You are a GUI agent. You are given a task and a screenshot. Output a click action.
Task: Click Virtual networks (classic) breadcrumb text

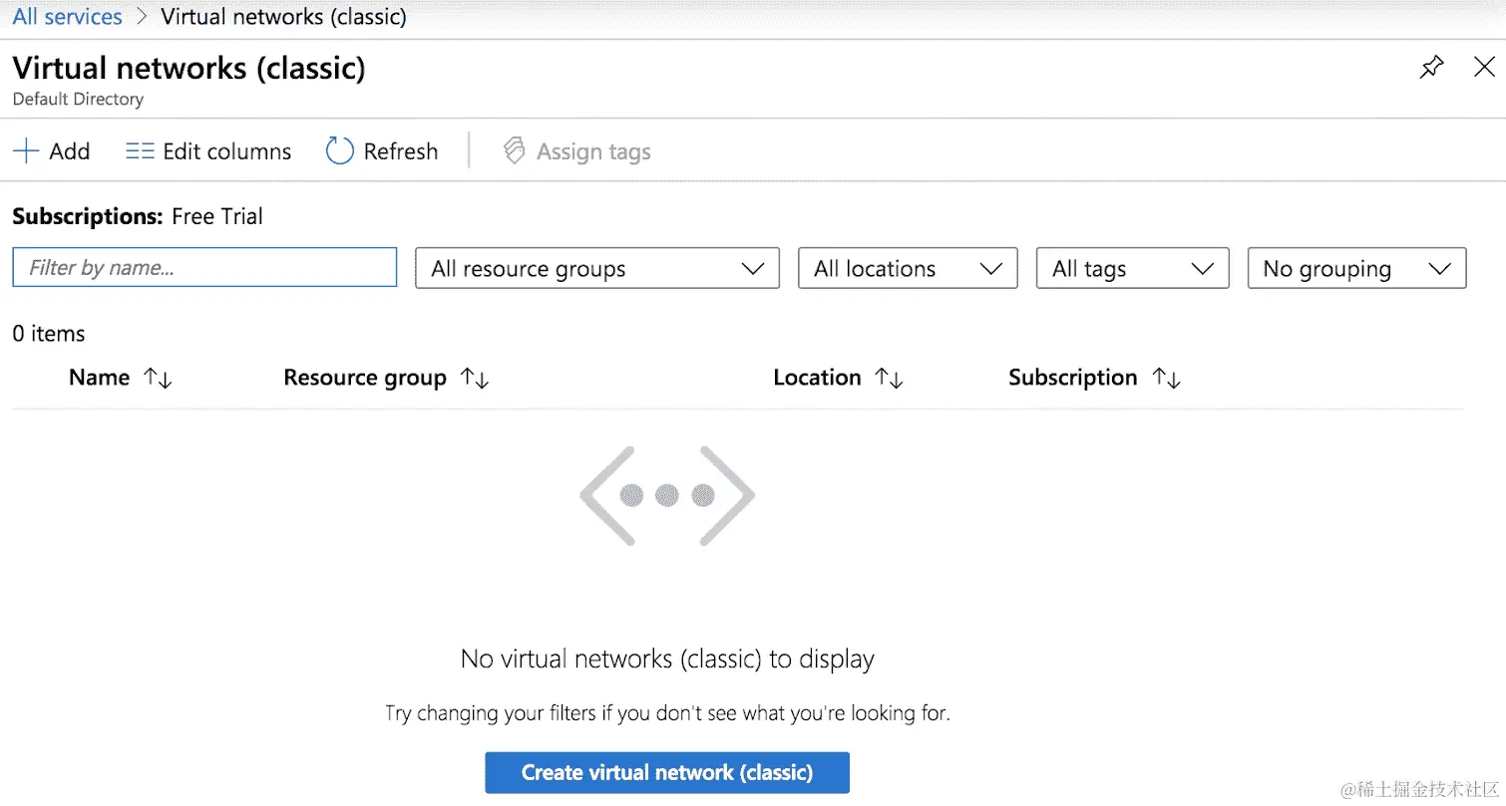click(283, 17)
